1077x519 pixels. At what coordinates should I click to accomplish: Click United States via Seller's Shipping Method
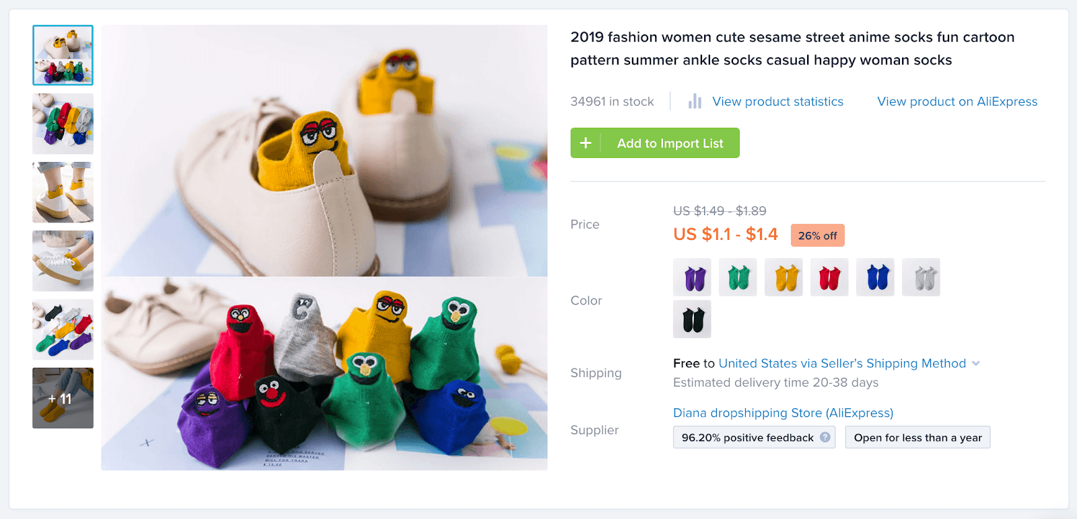(x=842, y=364)
